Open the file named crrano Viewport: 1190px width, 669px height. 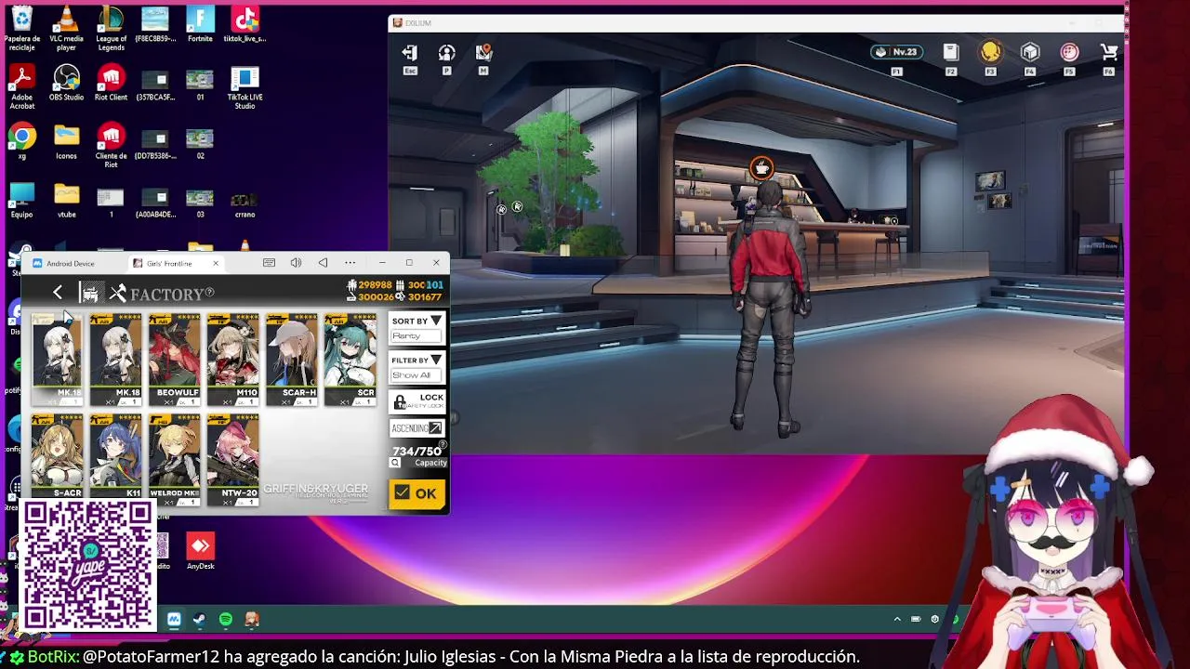pos(245,203)
